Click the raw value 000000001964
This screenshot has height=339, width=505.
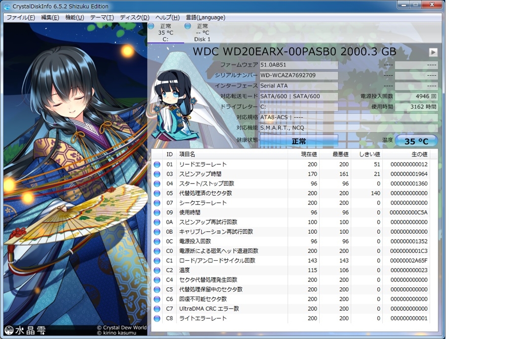[409, 174]
